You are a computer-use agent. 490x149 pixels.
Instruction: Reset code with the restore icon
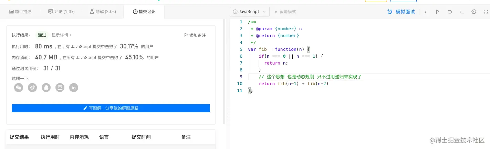pyautogui.click(x=449, y=12)
